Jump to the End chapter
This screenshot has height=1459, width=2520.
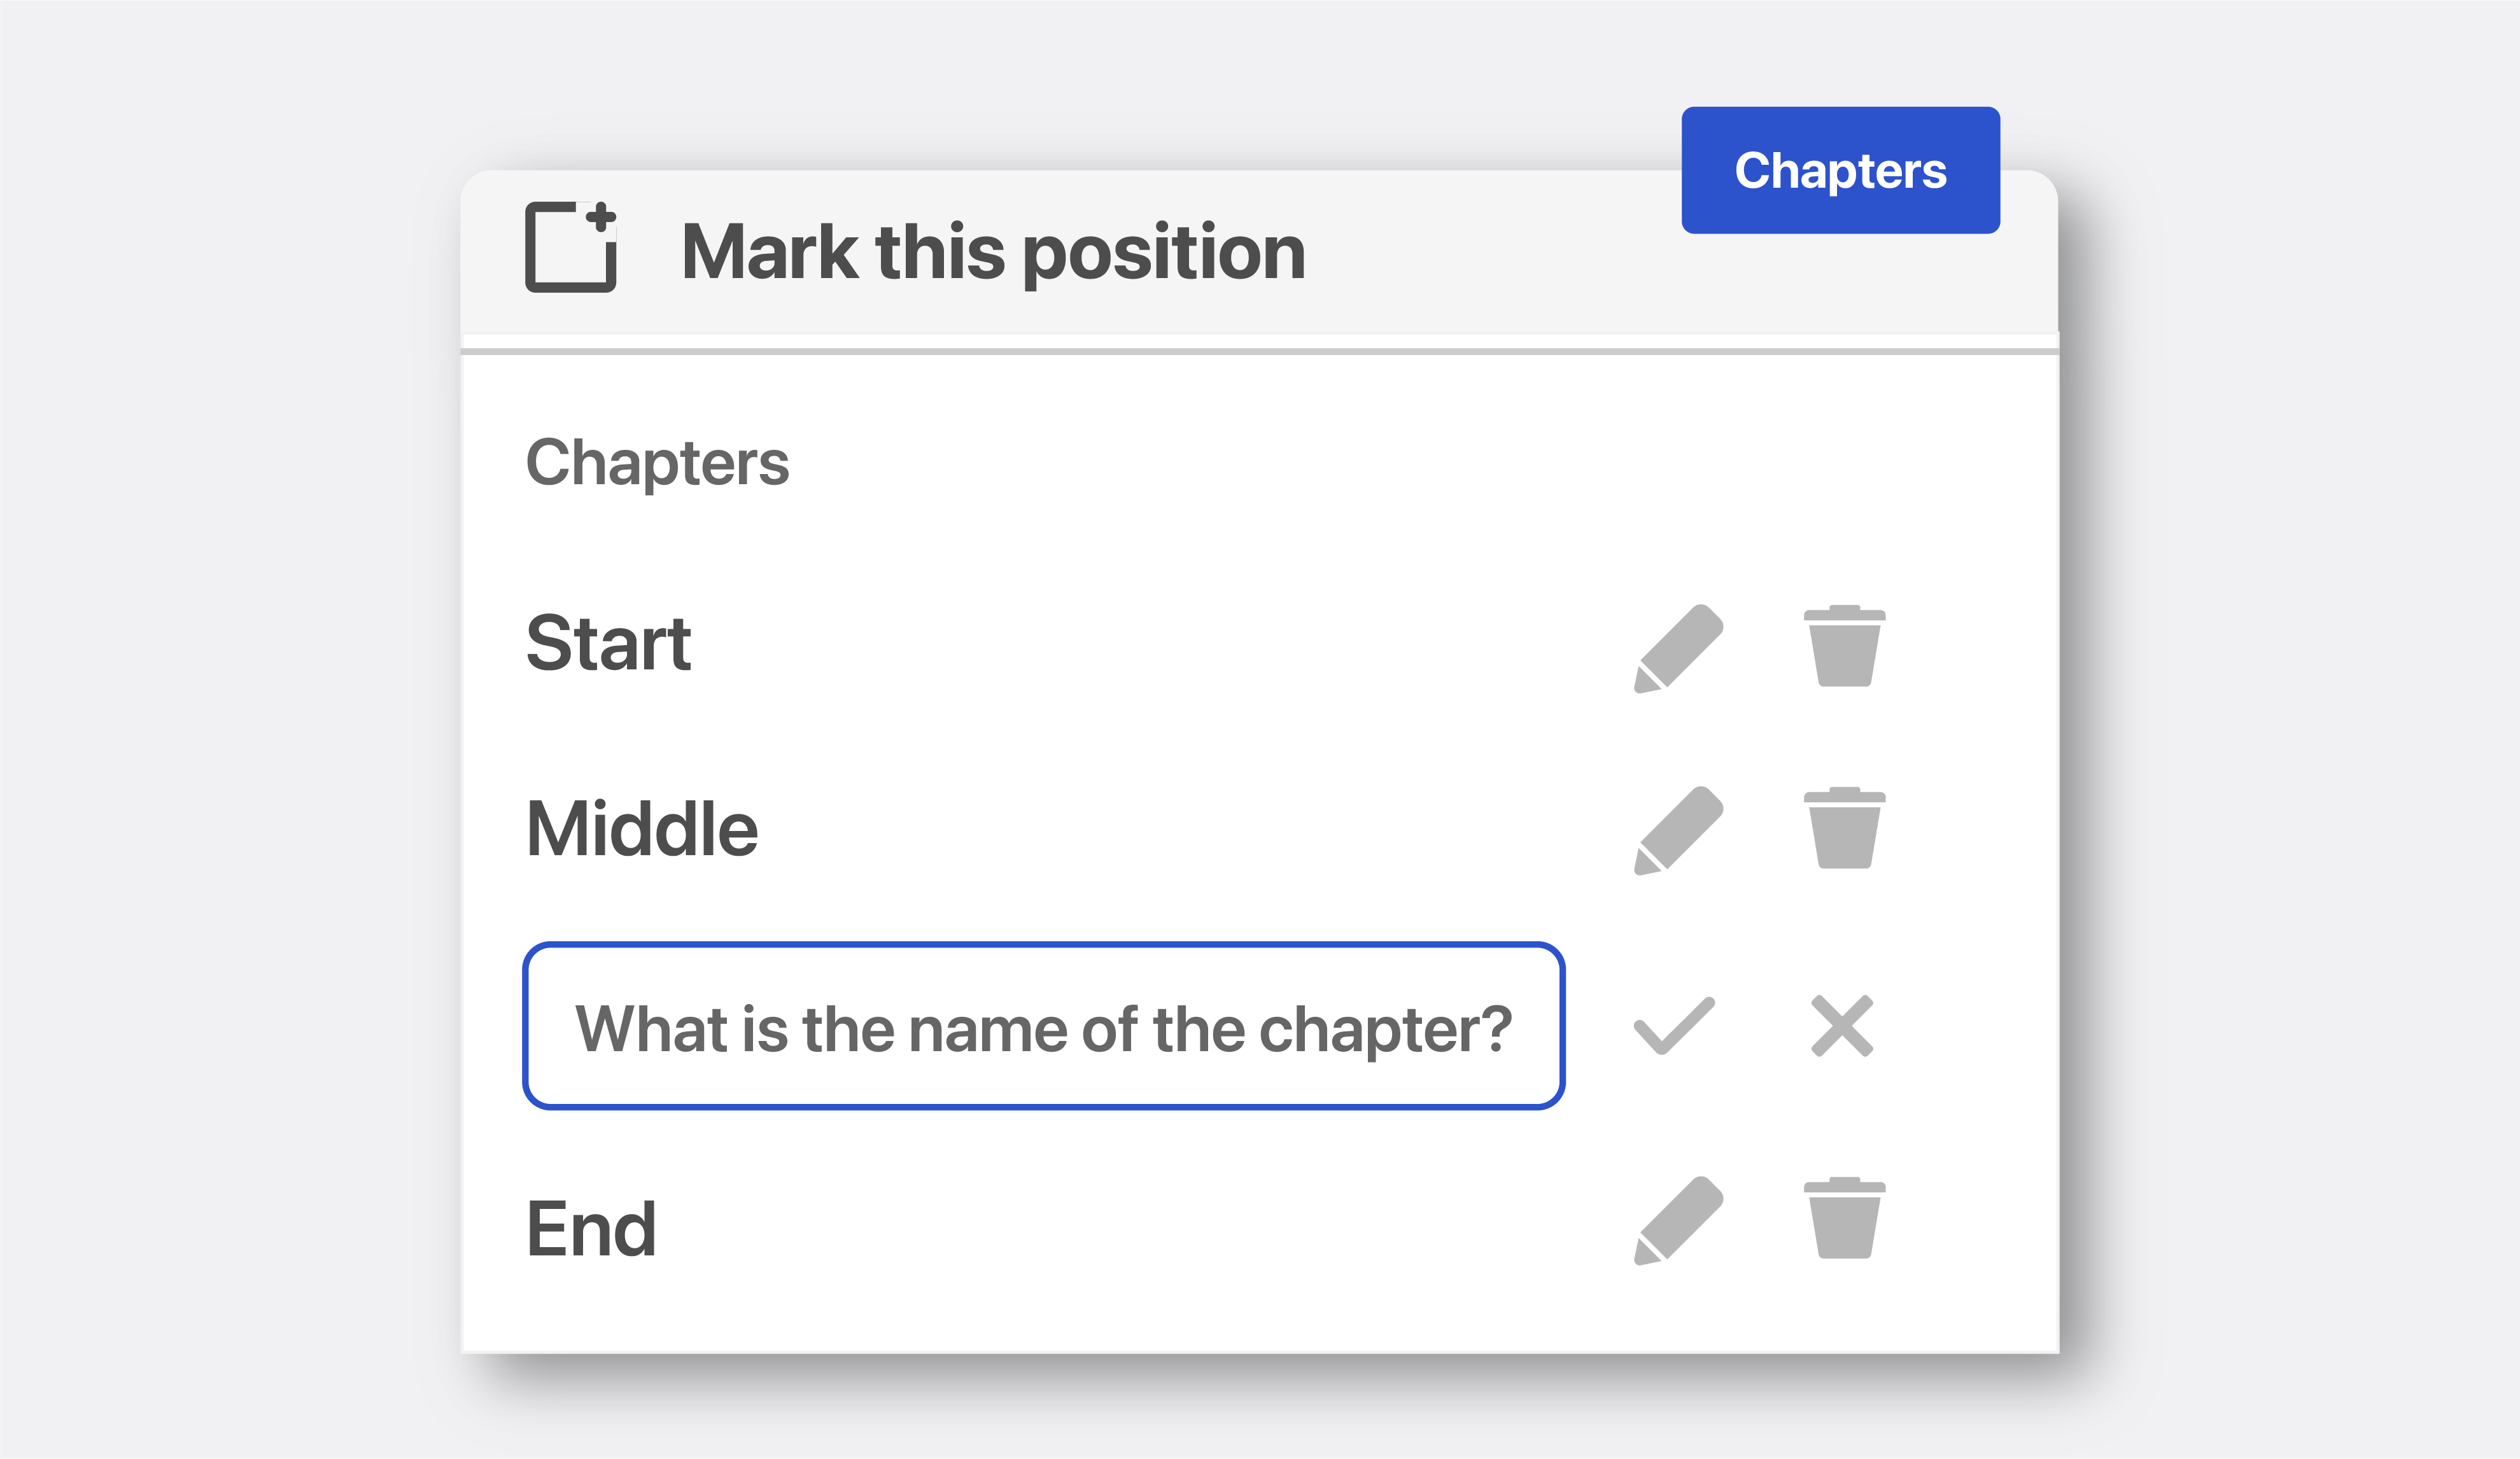[x=591, y=1228]
